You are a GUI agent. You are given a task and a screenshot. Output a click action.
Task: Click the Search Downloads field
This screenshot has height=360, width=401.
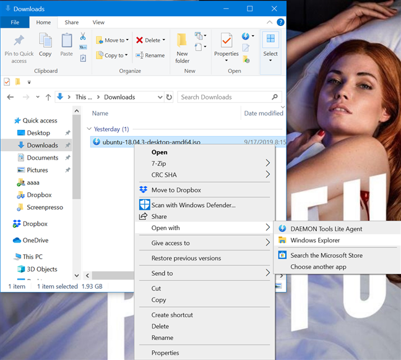click(230, 97)
